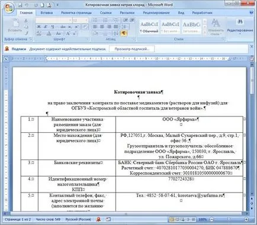Toggle underline Ч formatting
The width and height of the screenshot is (257, 225).
coord(53,27)
